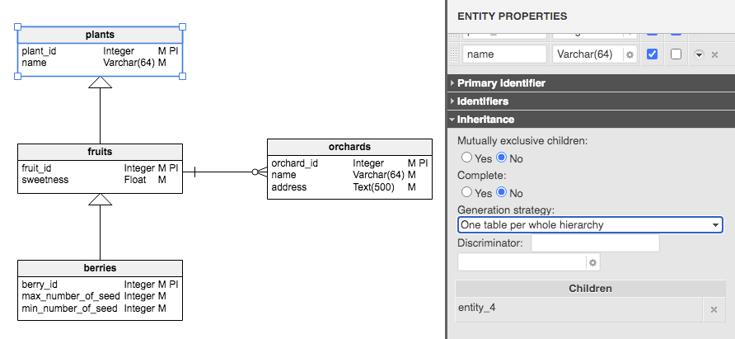Open the name attribute options arrow

pyautogui.click(x=699, y=54)
